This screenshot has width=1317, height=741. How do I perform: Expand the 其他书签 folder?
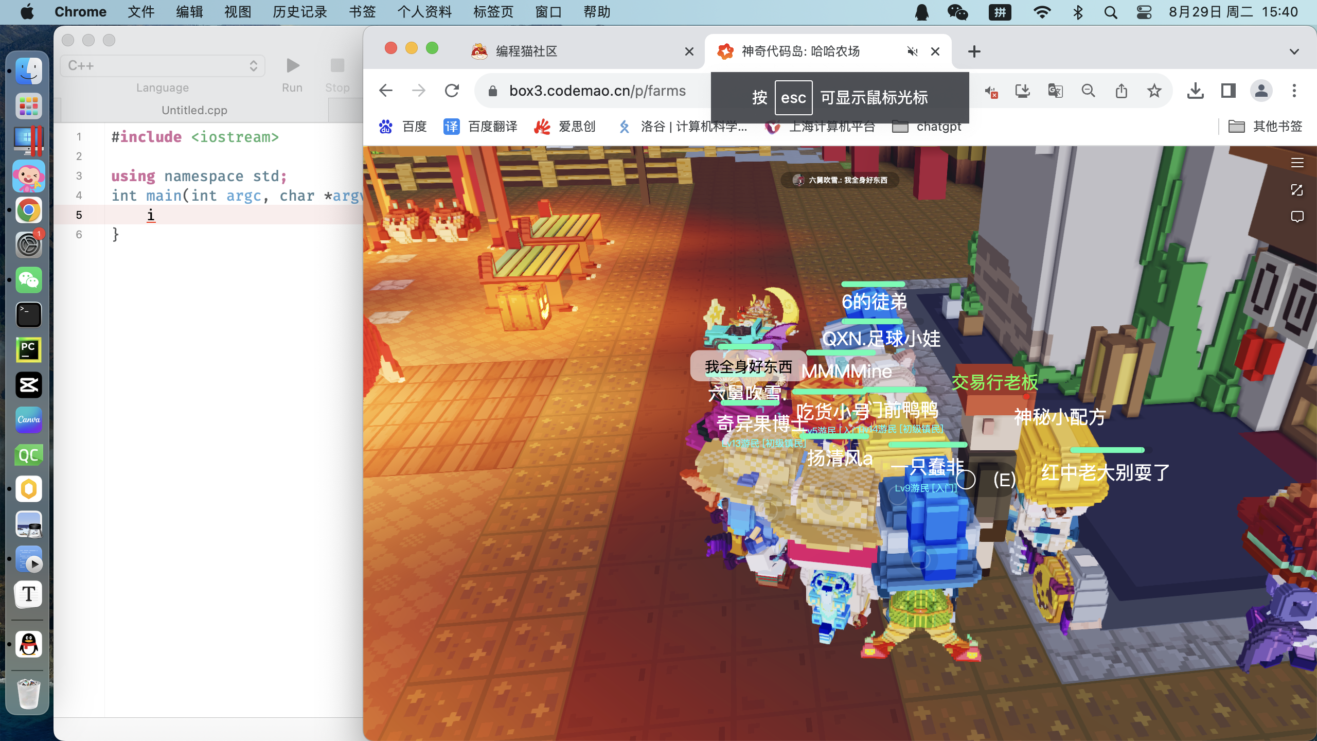1265,127
